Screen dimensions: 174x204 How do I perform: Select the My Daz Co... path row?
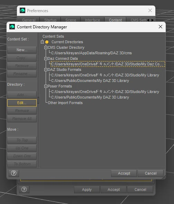click(108, 64)
